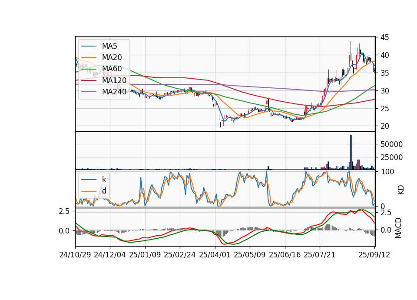Click the MACD axis title
The width and height of the screenshot is (417, 300).
pyautogui.click(x=398, y=228)
